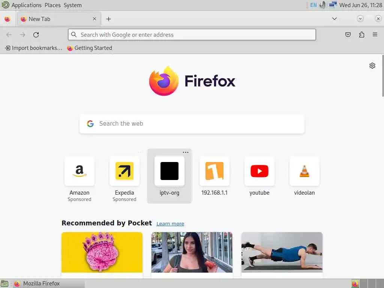Expand the list all tabs chevron

[x=334, y=19]
